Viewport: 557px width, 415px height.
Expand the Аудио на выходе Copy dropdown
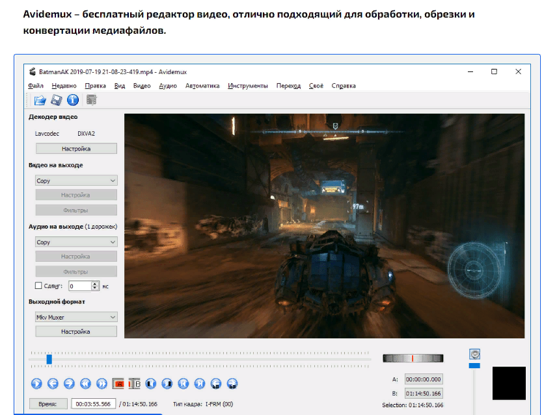76,242
